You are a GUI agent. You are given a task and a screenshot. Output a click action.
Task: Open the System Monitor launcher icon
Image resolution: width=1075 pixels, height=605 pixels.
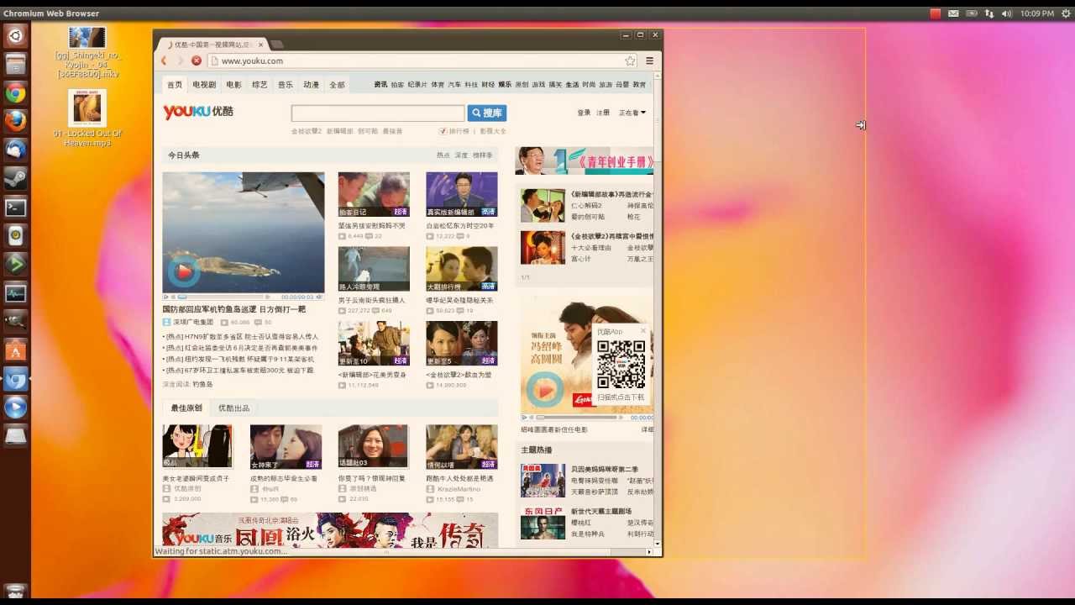15,293
